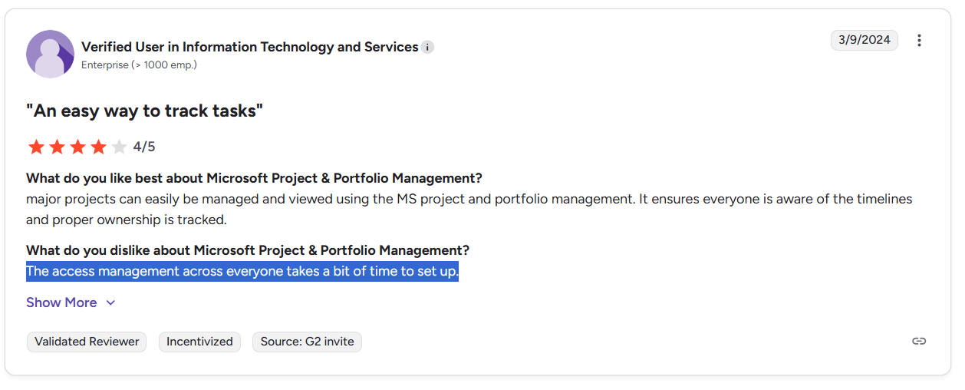The image size is (965, 390).
Task: Click the chevron next to Show More
Action: (110, 302)
